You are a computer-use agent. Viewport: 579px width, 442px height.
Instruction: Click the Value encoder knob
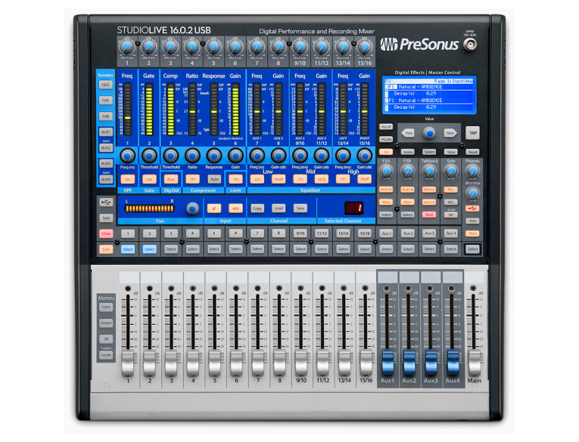428,133
